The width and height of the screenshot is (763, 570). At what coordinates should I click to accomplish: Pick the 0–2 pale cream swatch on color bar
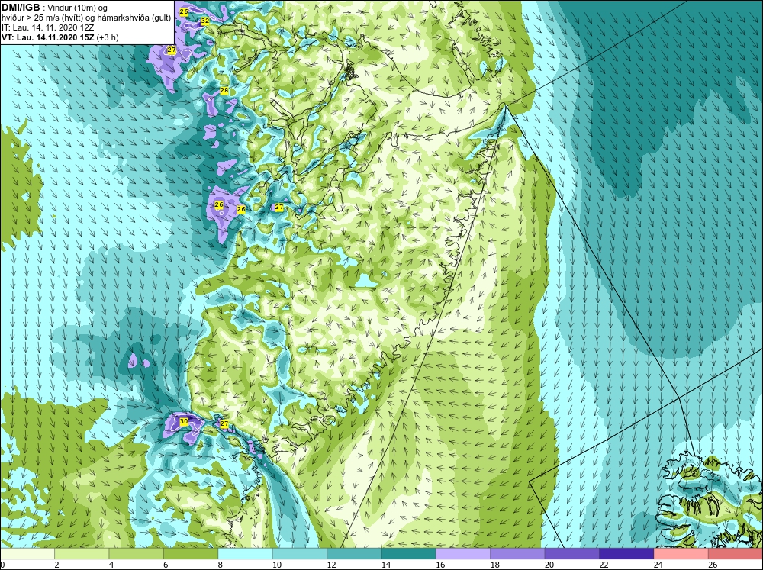tap(27, 553)
